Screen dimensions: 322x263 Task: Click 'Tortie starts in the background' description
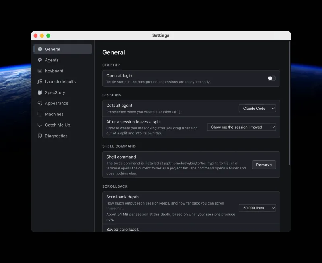tap(158, 82)
